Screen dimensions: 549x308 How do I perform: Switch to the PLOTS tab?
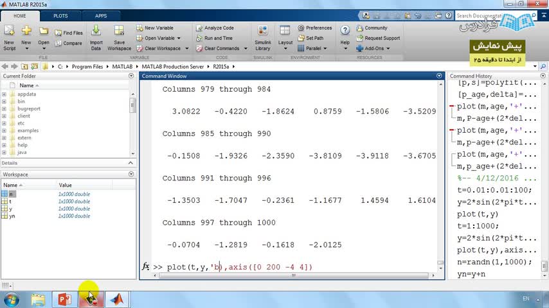click(x=60, y=16)
